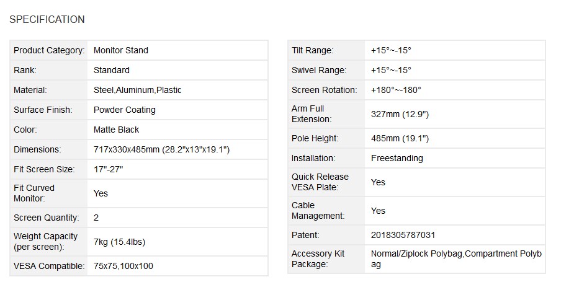This screenshot has width=574, height=282.
Task: Click the Arm Full Extension 327mm value
Action: coord(400,114)
